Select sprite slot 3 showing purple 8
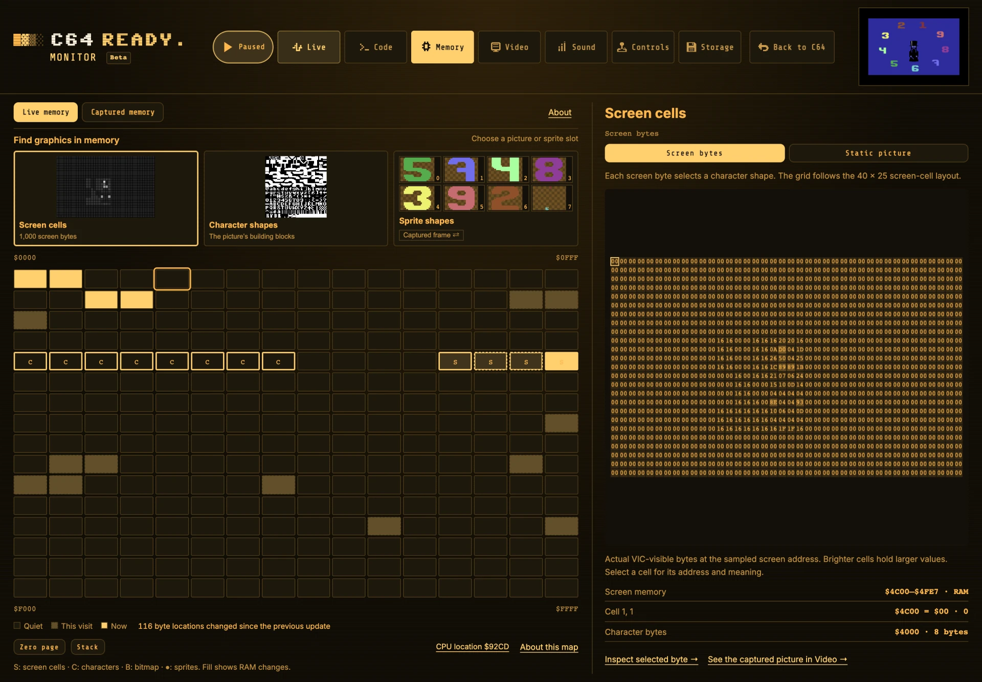Screen dimensions: 982x682 (551, 169)
